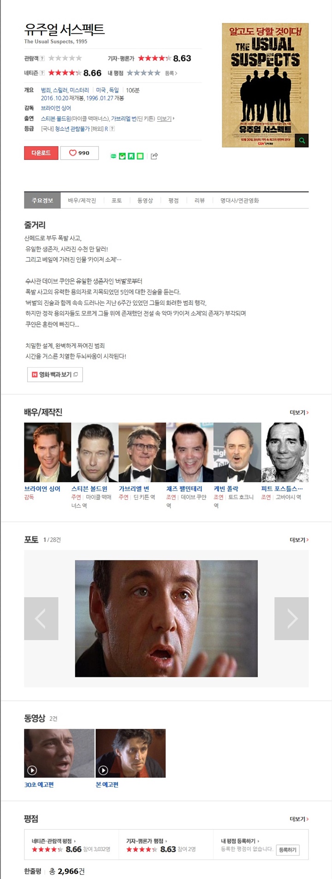Play the 본 예고편 video
The image size is (332, 879).
[130, 753]
